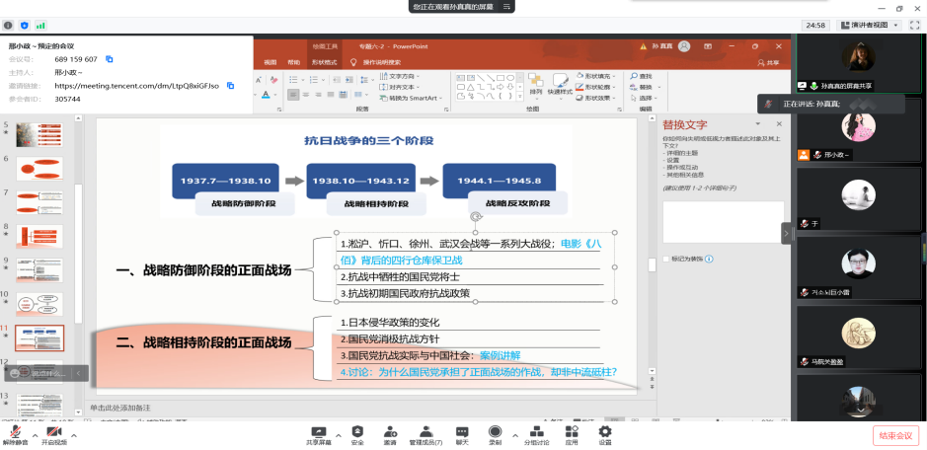Open Manage Members panel
The height and width of the screenshot is (450, 927).
pos(424,433)
